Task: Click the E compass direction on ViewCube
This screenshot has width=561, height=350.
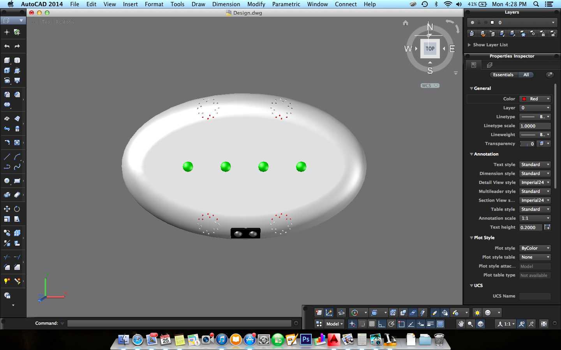Action: click(452, 49)
